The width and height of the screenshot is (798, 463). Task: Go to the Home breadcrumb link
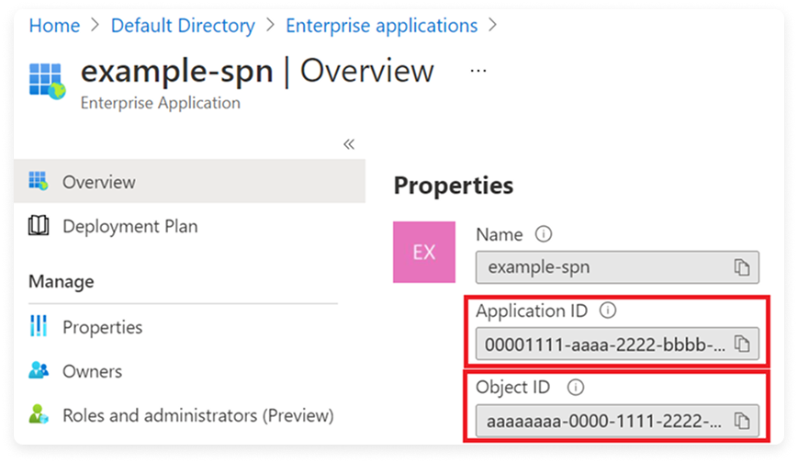[x=54, y=26]
